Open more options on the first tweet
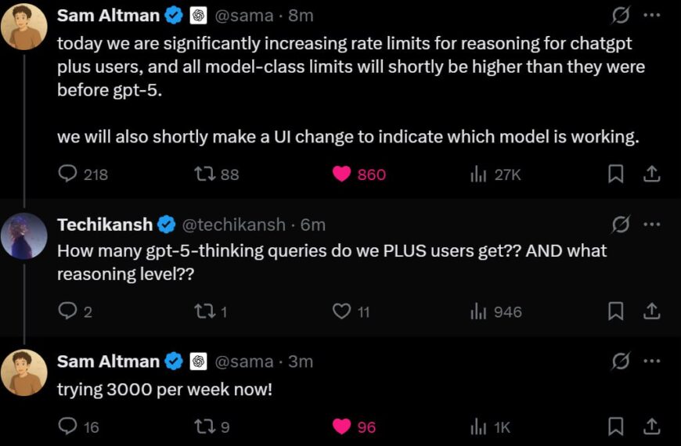The height and width of the screenshot is (446, 681). point(651,15)
